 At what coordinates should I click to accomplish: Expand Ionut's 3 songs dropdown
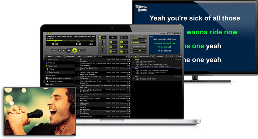178,69
